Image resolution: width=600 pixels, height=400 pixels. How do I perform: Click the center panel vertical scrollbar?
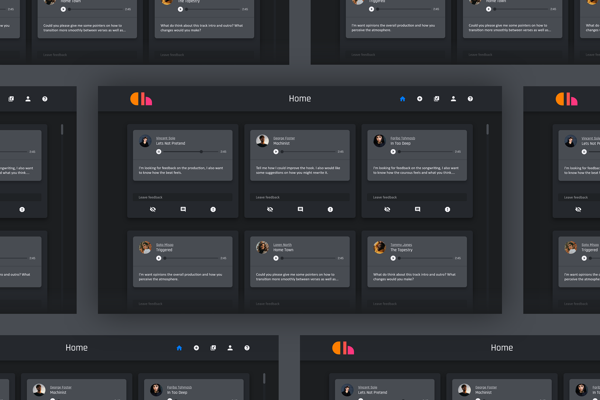click(x=487, y=129)
